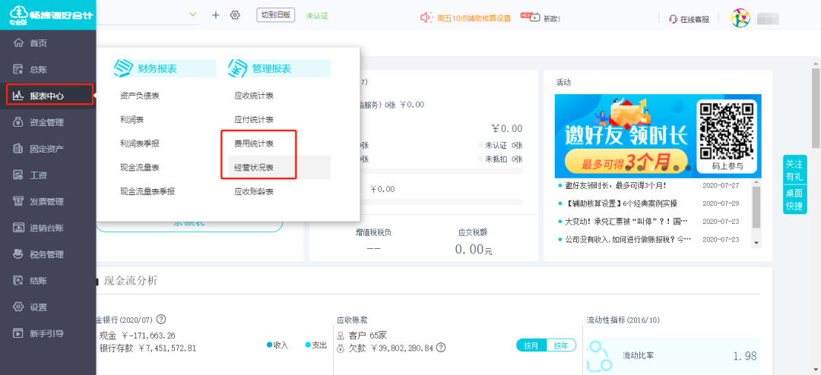
Task: Click the colorful user avatar icon
Action: [740, 18]
